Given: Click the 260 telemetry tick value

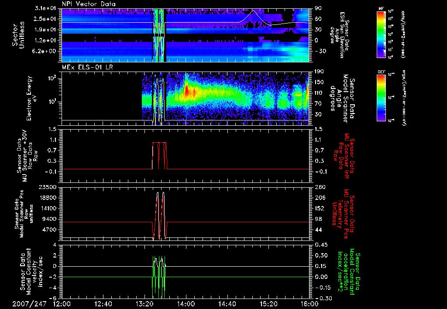Looking at the screenshot, I should (320, 187).
